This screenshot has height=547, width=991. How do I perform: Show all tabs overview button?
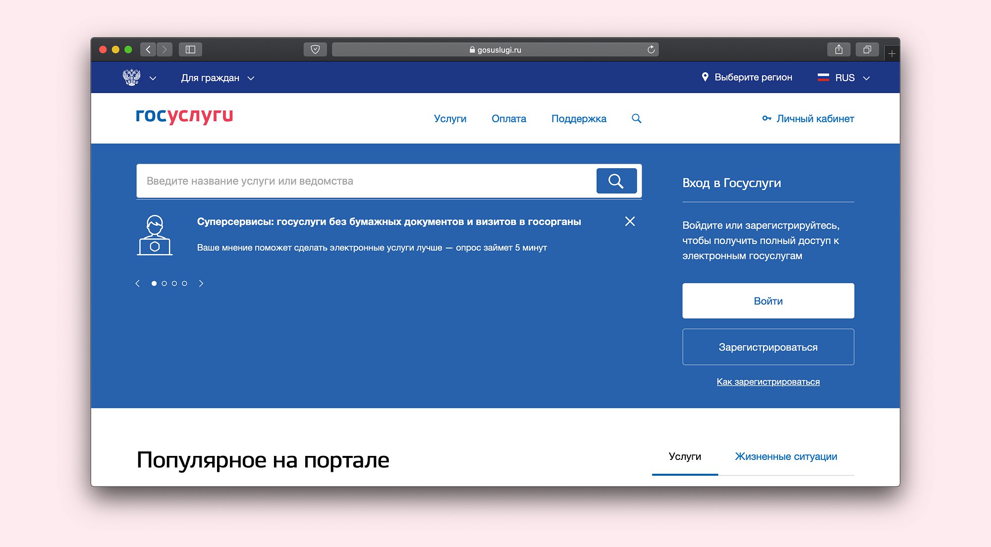tap(867, 50)
